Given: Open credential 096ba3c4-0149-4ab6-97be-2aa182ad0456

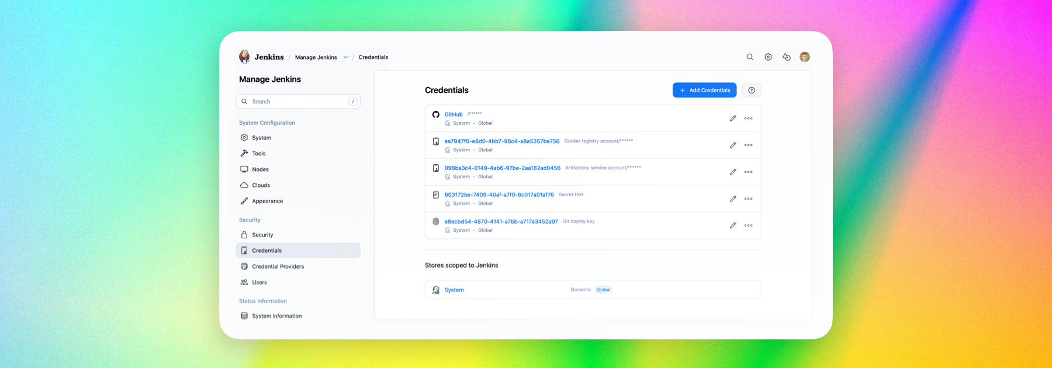Looking at the screenshot, I should pyautogui.click(x=503, y=168).
